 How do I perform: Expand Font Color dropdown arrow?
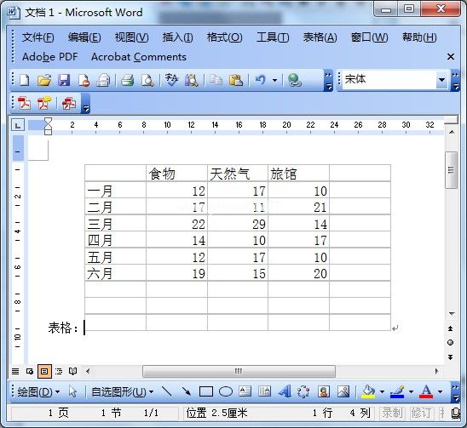pyautogui.click(x=440, y=391)
